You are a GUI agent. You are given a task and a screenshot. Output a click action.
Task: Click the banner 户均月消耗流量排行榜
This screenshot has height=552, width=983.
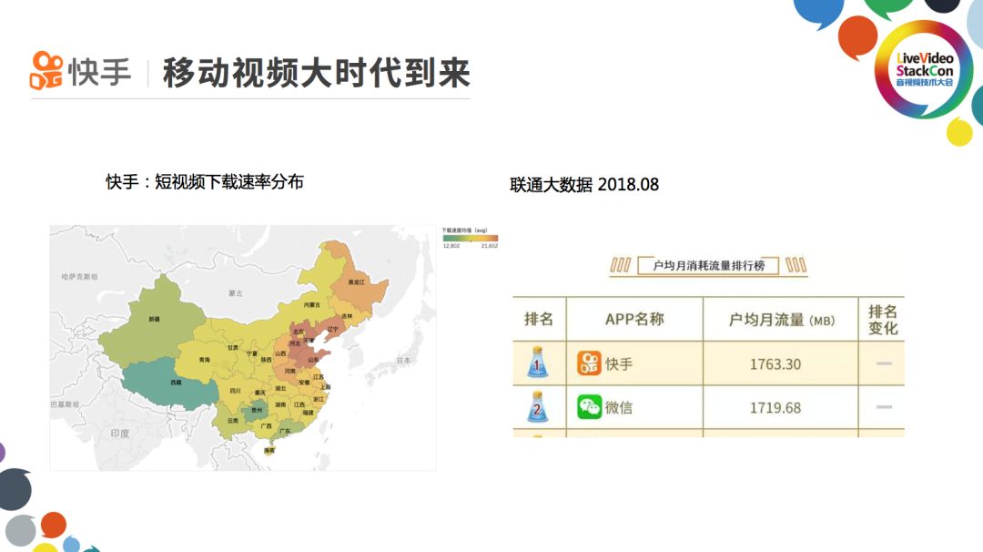(708, 265)
